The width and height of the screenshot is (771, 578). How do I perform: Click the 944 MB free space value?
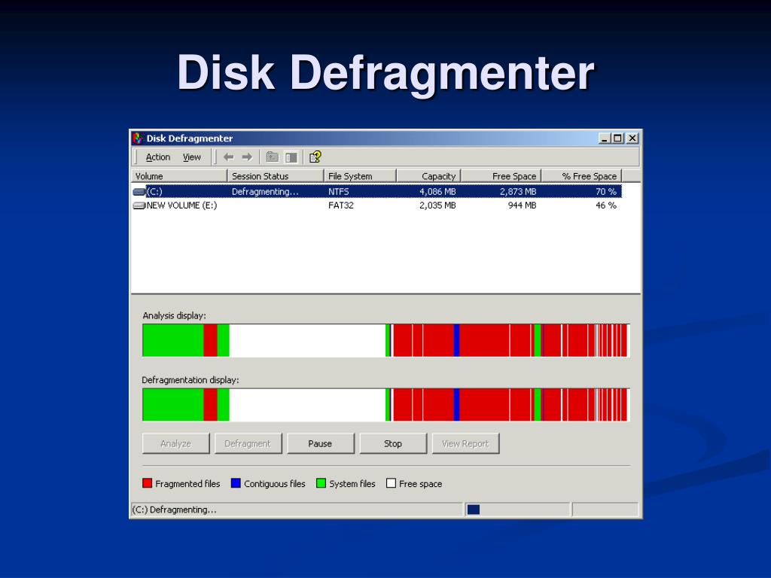tap(523, 205)
